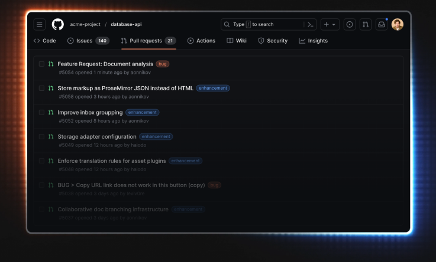Open the user profile avatar
This screenshot has height=262, width=436.
[x=398, y=24]
